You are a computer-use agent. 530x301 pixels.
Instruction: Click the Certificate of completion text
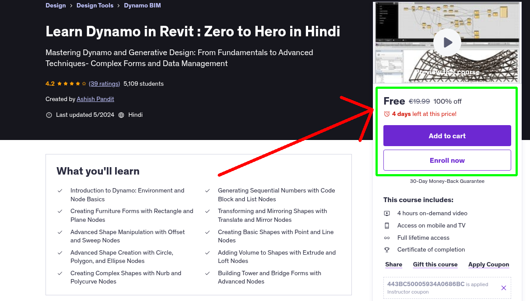[x=431, y=250]
